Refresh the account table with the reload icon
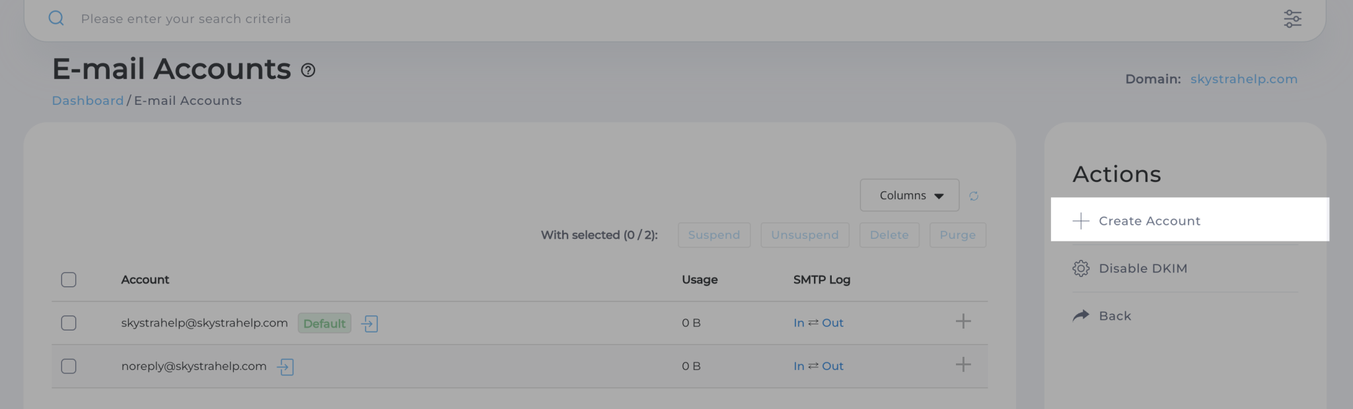Image resolution: width=1353 pixels, height=409 pixels. click(x=974, y=196)
